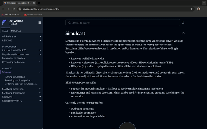Image resolution: width=207 pixels, height=129 pixels.
Task: Open a new browser tab
Action: click(39, 3)
